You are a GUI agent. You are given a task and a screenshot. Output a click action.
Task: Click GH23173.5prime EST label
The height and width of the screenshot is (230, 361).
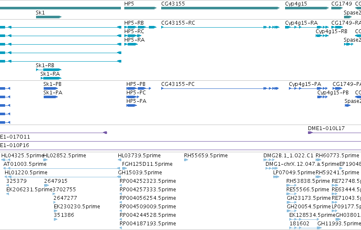pyautogui.click(x=309, y=198)
